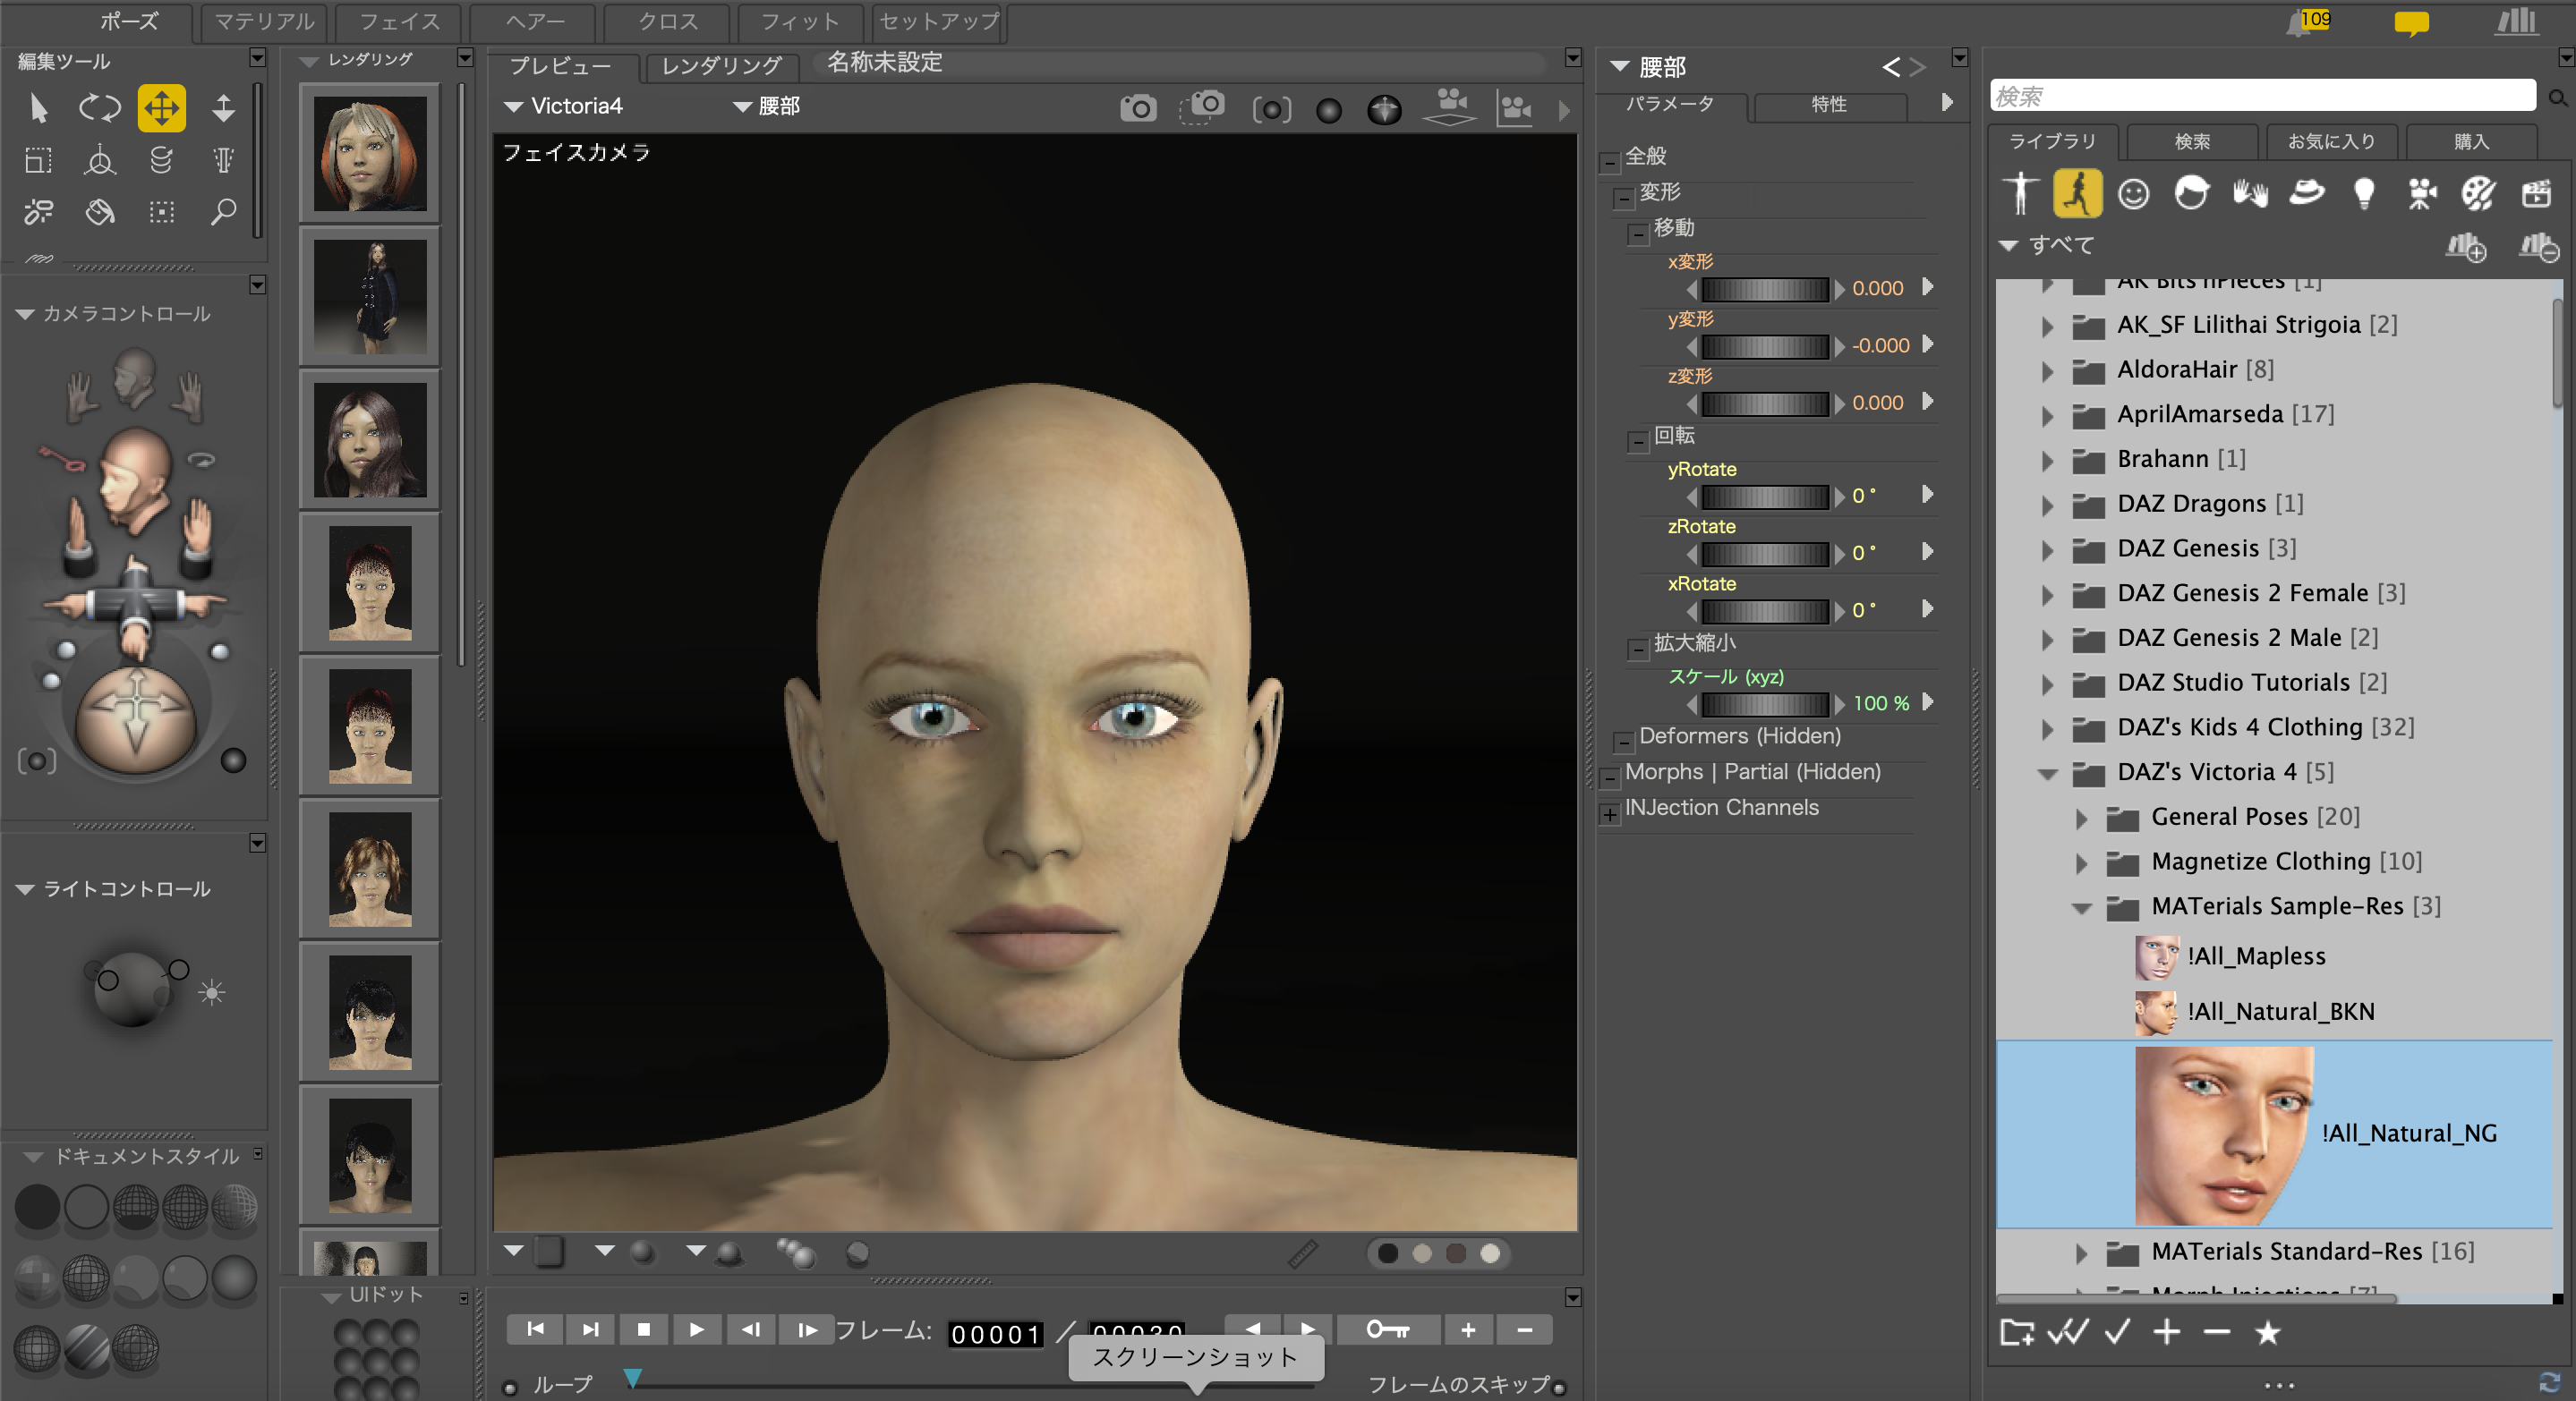This screenshot has width=2576, height=1401.
Task: Select the Translate/Pull tool in editing tools
Action: [161, 108]
